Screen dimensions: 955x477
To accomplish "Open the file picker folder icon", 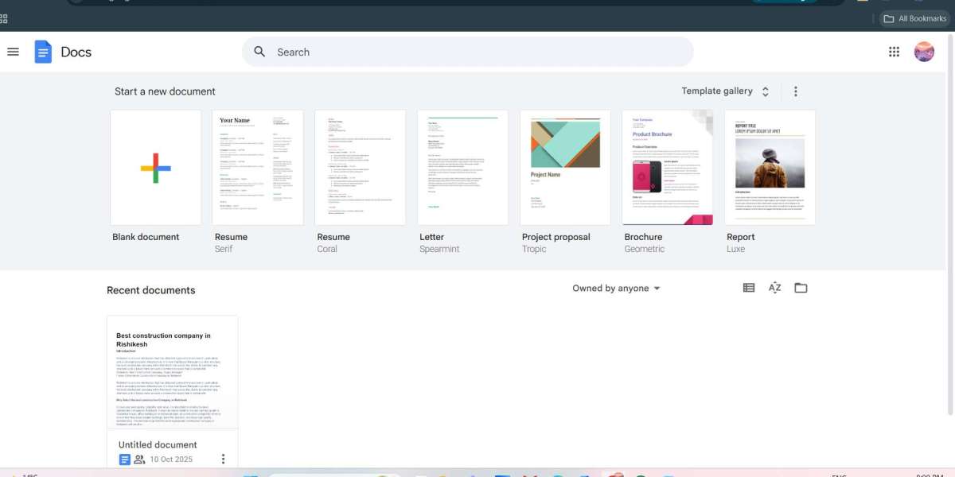I will (x=801, y=288).
